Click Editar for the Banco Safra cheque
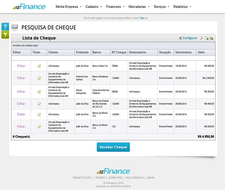 coord(21,66)
